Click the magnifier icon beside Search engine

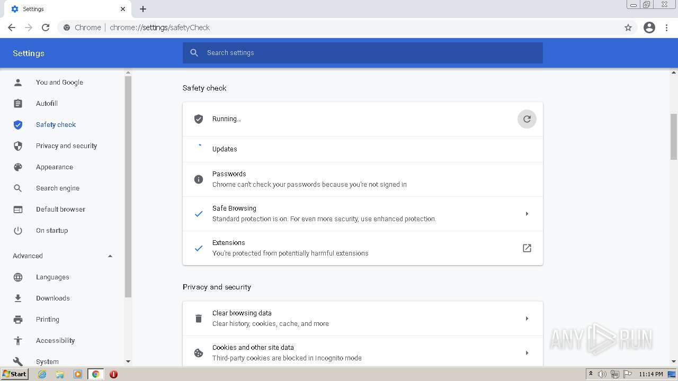18,188
